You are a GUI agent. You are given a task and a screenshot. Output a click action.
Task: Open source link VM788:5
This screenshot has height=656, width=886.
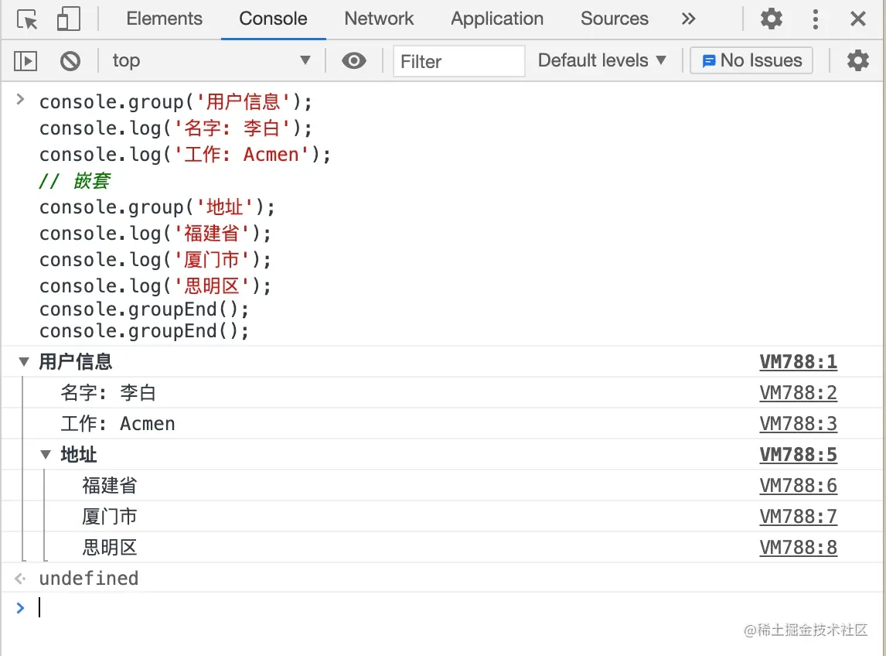pyautogui.click(x=798, y=455)
